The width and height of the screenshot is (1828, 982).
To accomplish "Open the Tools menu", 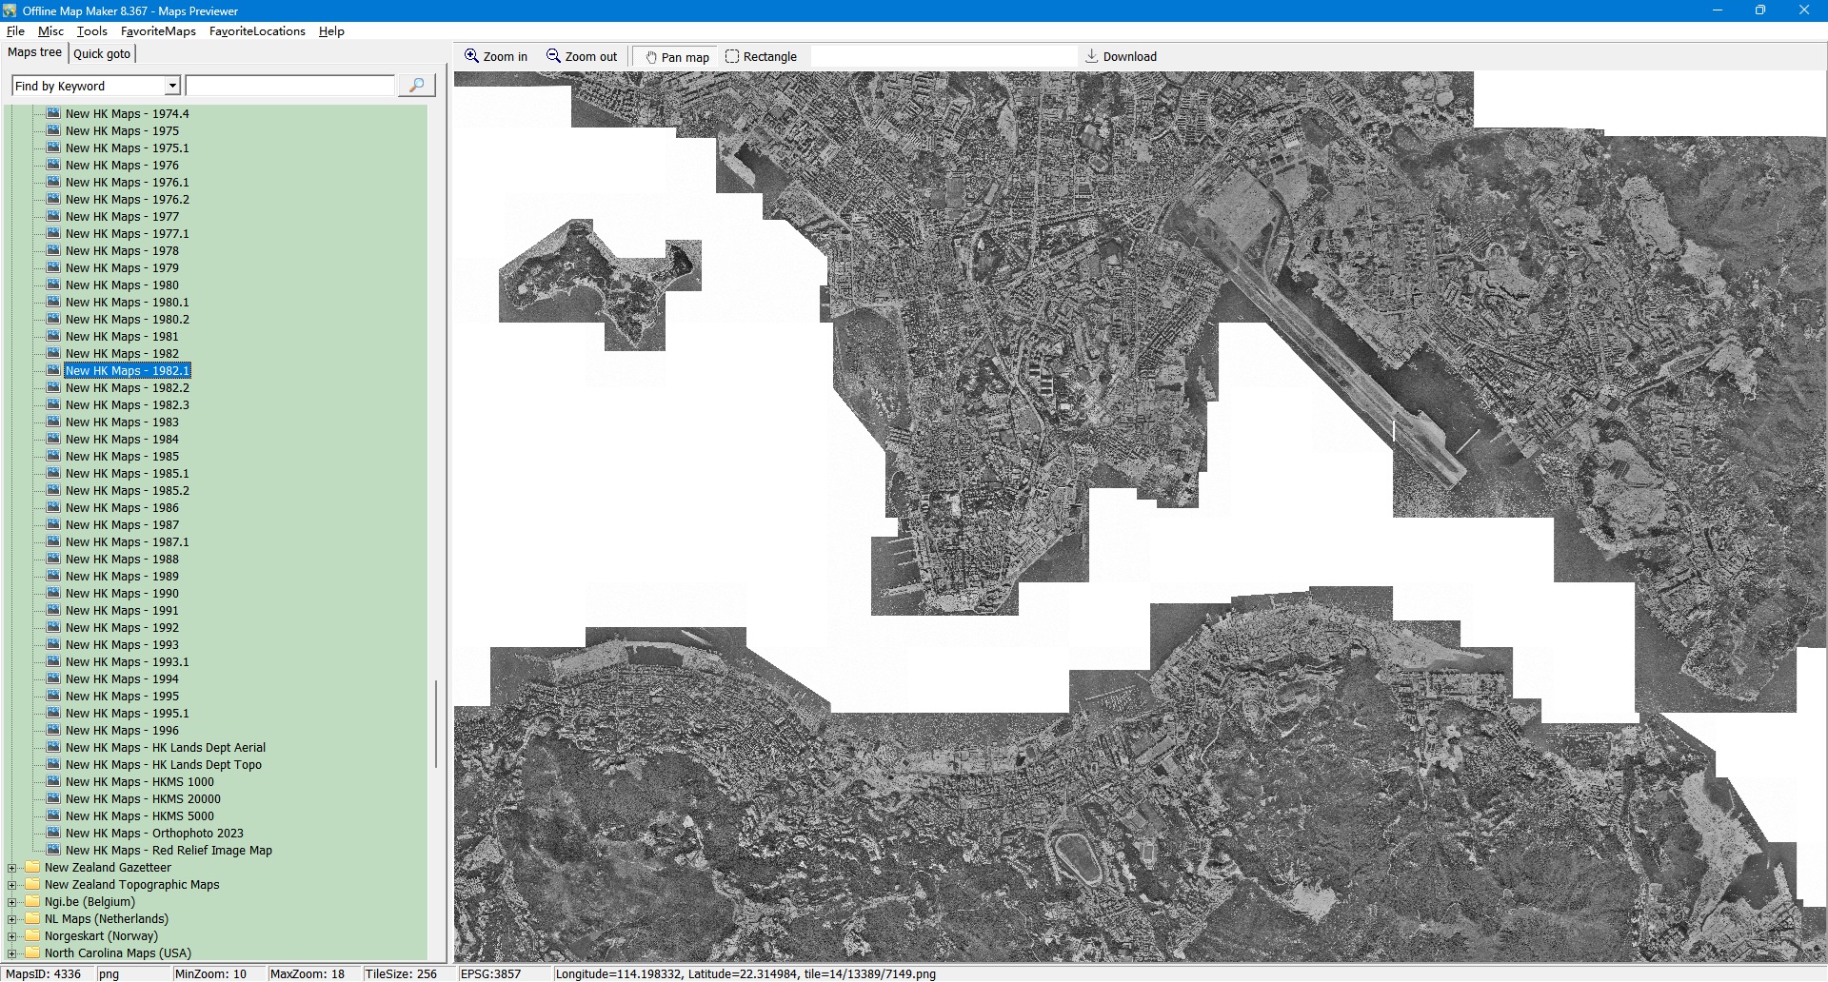I will click(91, 31).
